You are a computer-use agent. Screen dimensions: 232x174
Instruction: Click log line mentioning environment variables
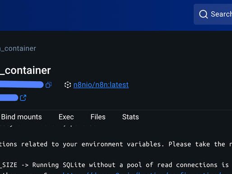click(x=116, y=144)
